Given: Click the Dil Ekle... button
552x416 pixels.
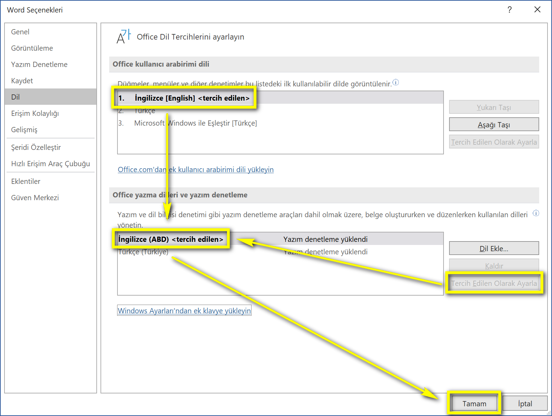Looking at the screenshot, I should 494,248.
